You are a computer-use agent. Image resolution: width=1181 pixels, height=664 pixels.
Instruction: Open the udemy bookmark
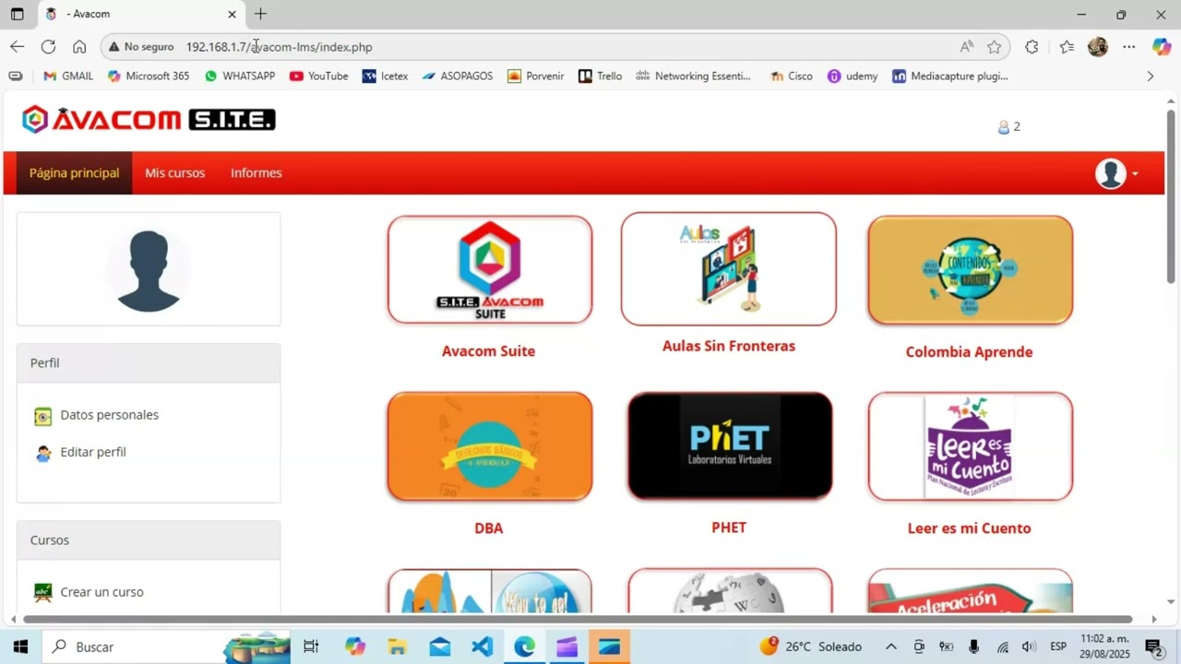[x=853, y=77]
